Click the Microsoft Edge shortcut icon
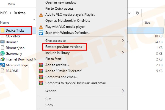 click(x=3, y=65)
